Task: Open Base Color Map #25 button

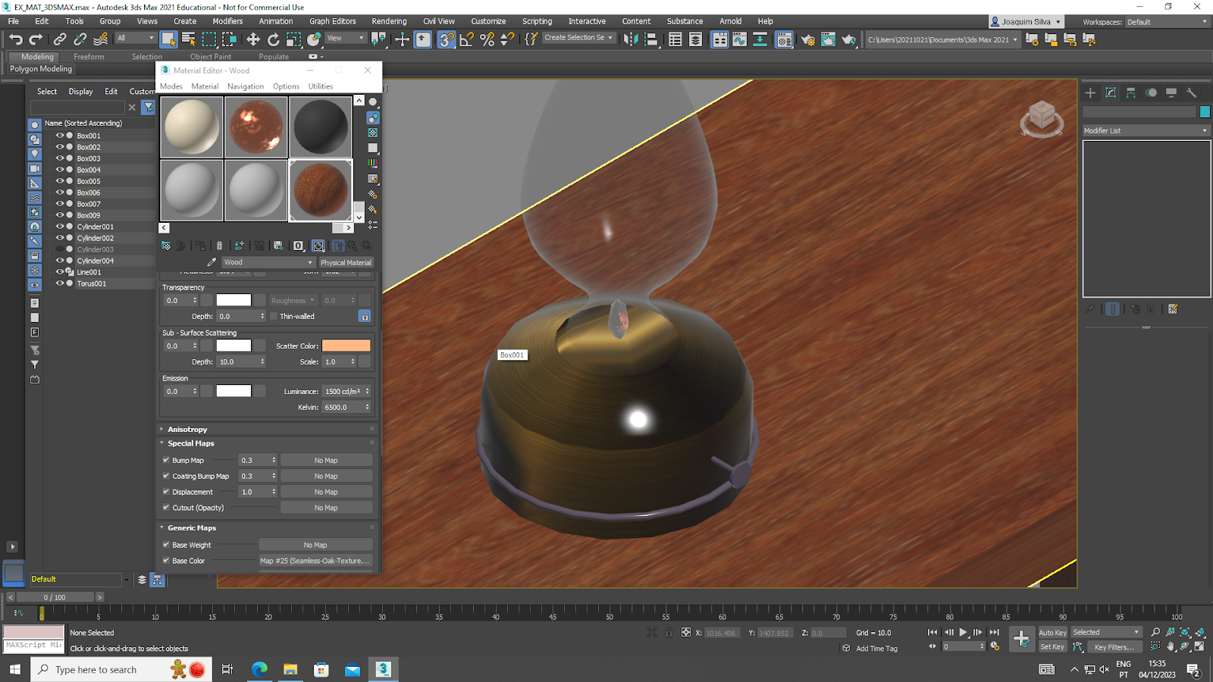Action: pyautogui.click(x=315, y=561)
